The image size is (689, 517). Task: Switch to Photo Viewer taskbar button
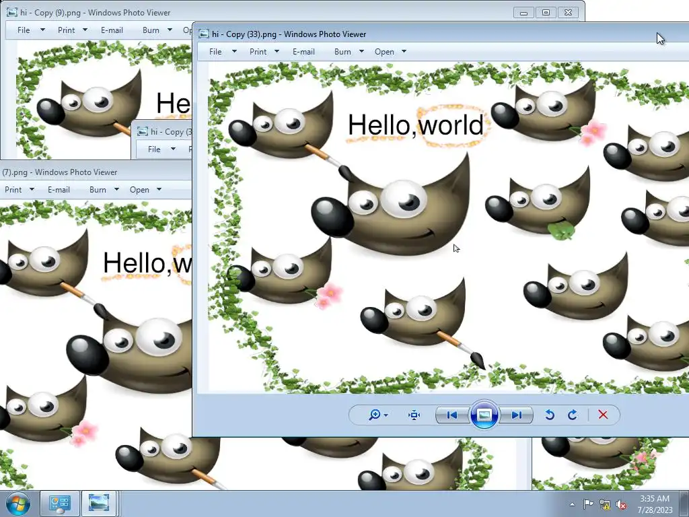tap(98, 504)
